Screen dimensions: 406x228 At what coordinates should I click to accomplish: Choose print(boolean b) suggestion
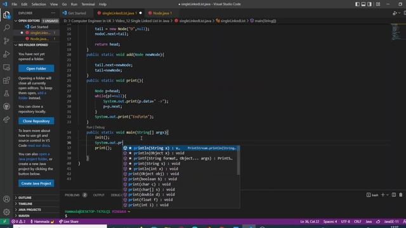pyautogui.click(x=180, y=179)
